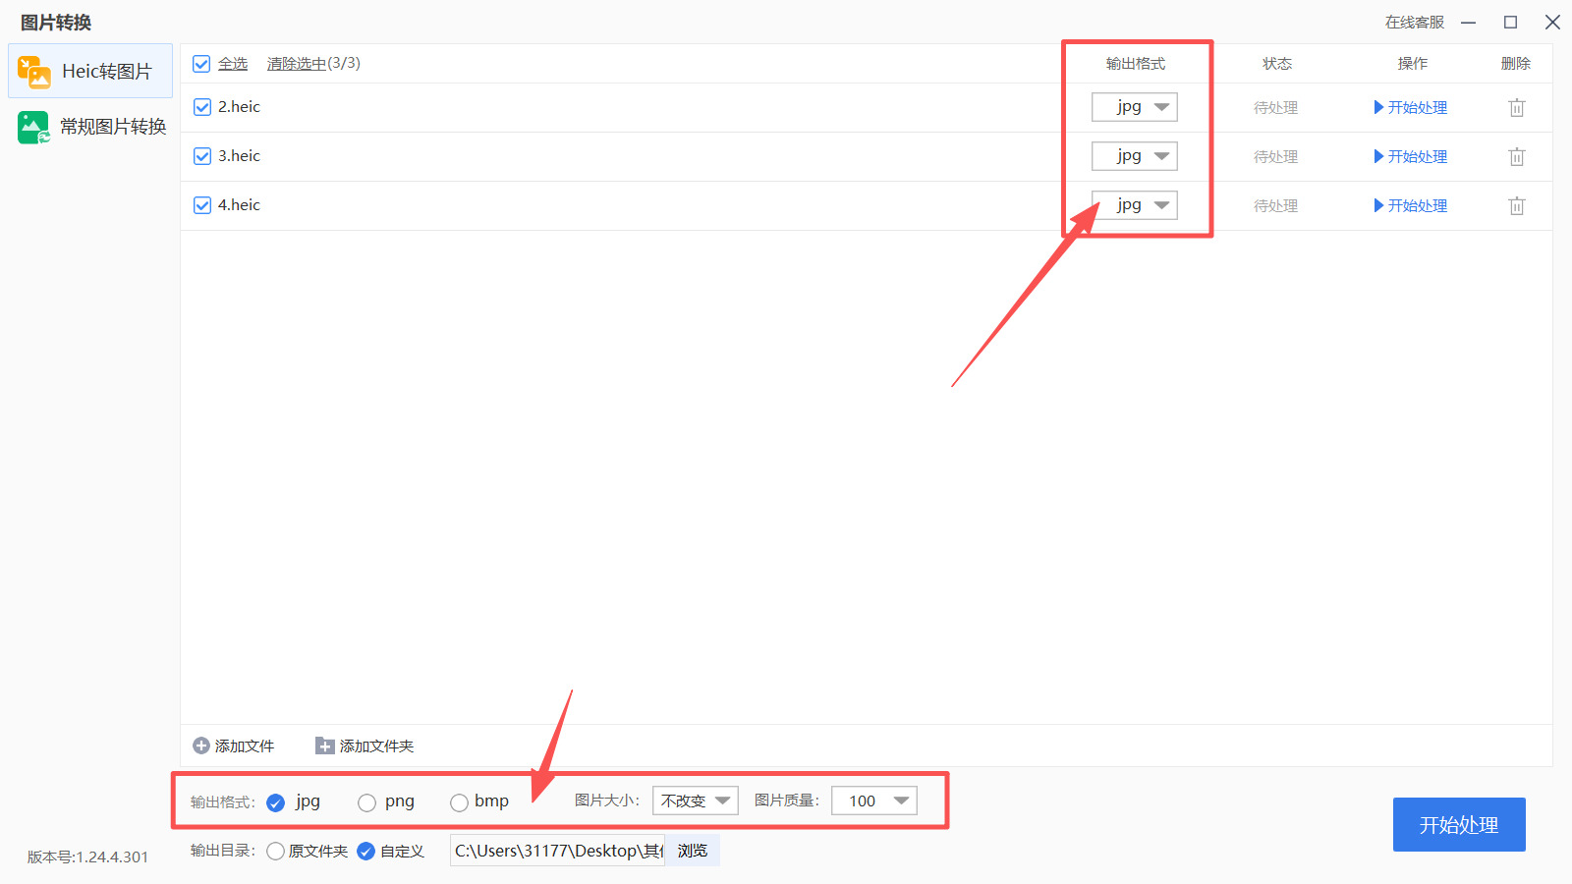Screen dimensions: 1572x884
Task: Uncheck the 3.heic file checkbox
Action: [202, 156]
